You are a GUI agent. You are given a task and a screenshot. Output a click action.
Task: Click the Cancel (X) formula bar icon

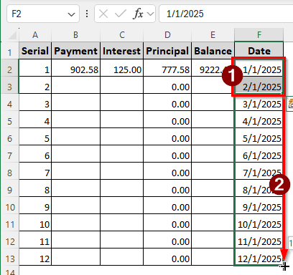click(x=103, y=14)
